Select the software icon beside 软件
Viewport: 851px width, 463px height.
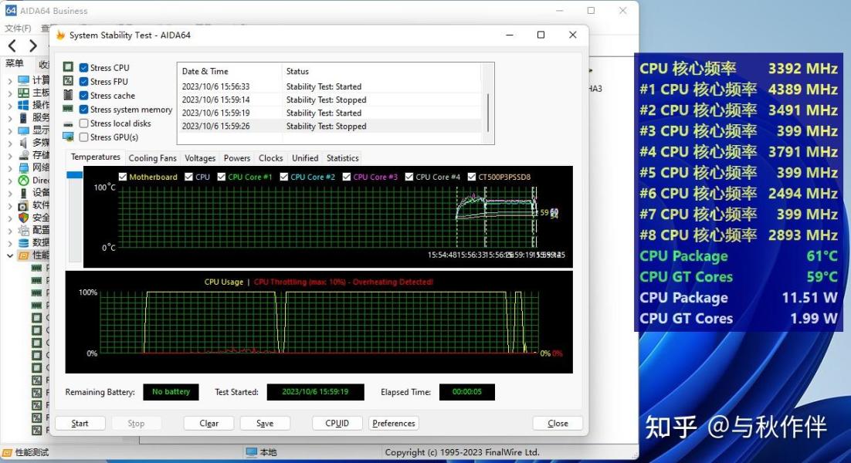(x=23, y=205)
